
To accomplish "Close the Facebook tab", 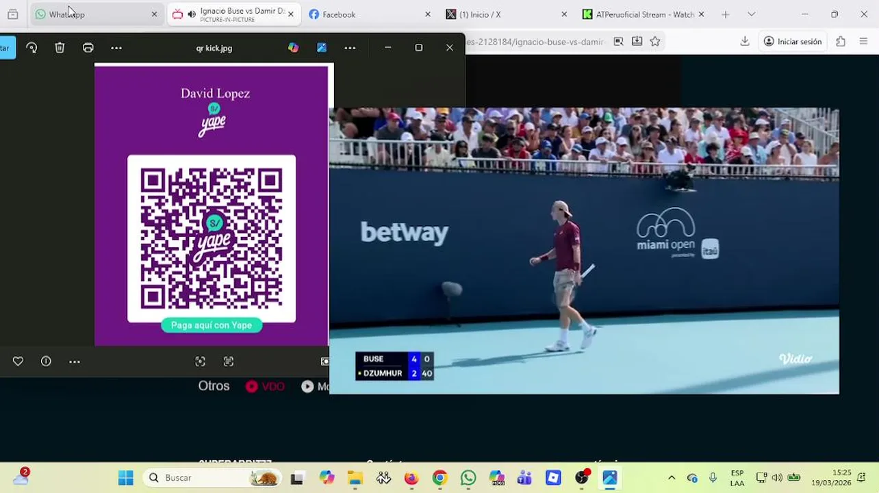I will 428,14.
